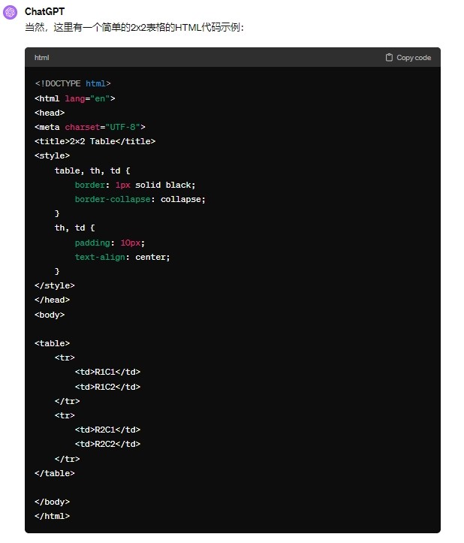Click the closing </table> tag line
464x543 pixels.
(55, 473)
